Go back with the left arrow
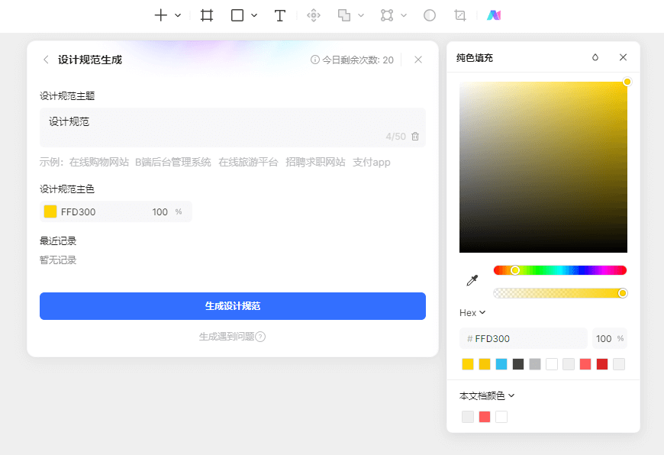The image size is (664, 455). pos(46,60)
